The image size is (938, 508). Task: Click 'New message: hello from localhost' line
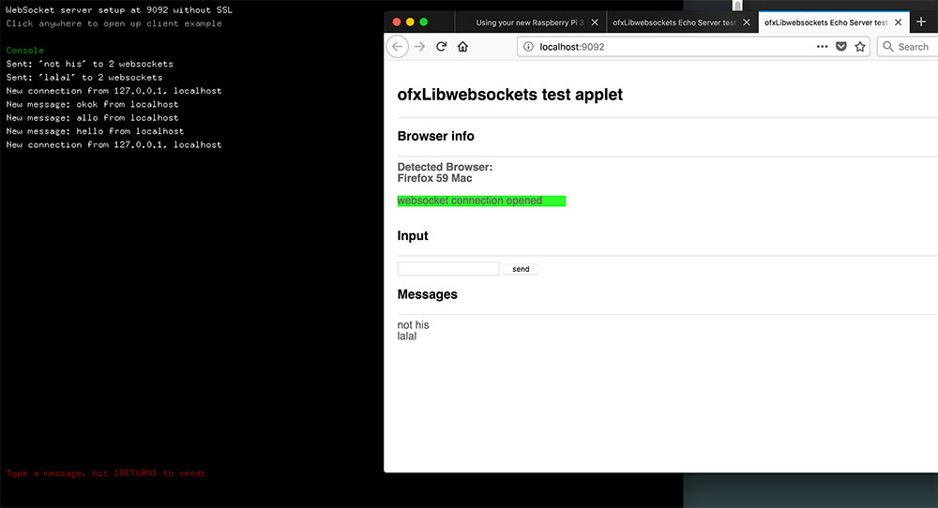point(95,131)
